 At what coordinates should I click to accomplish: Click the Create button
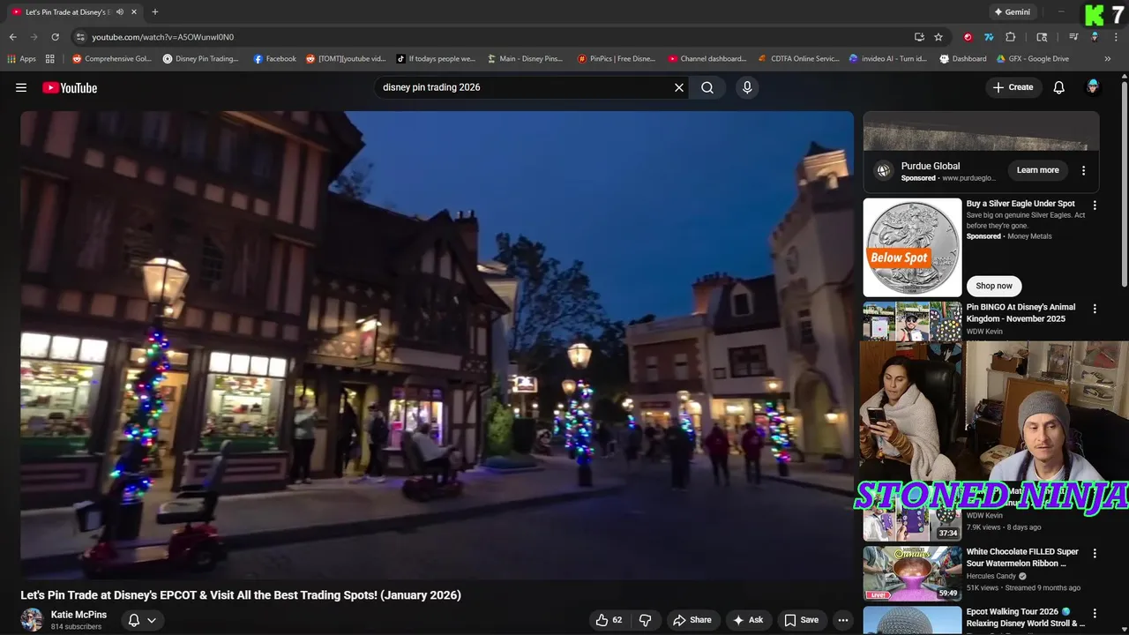pyautogui.click(x=1013, y=87)
